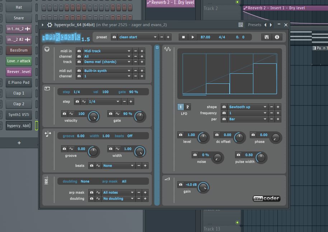
Task: Click the velocity knob
Action: (x=94, y=117)
